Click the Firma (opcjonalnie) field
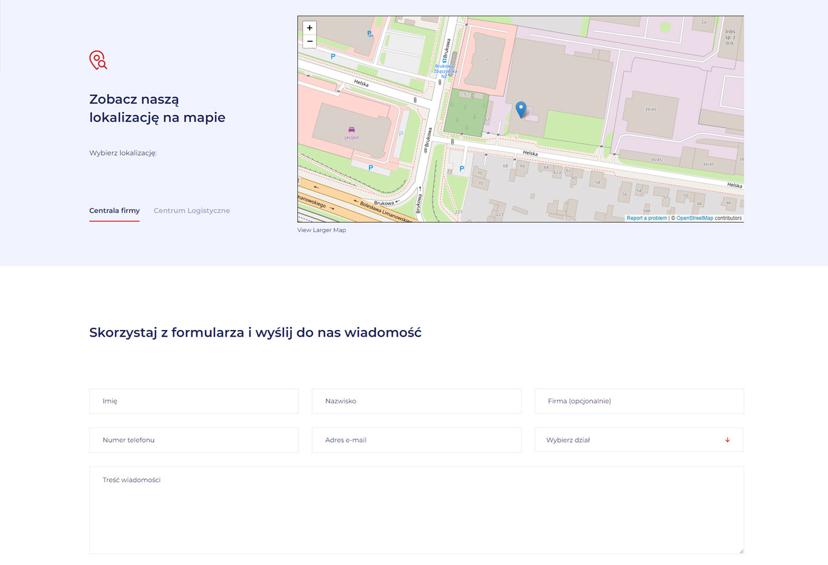This screenshot has height=565, width=828. 638,401
